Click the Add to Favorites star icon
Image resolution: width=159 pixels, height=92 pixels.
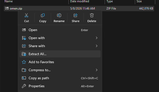point(24,62)
